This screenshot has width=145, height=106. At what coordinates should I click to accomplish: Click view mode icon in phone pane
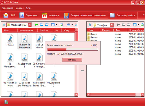pos(135,25)
